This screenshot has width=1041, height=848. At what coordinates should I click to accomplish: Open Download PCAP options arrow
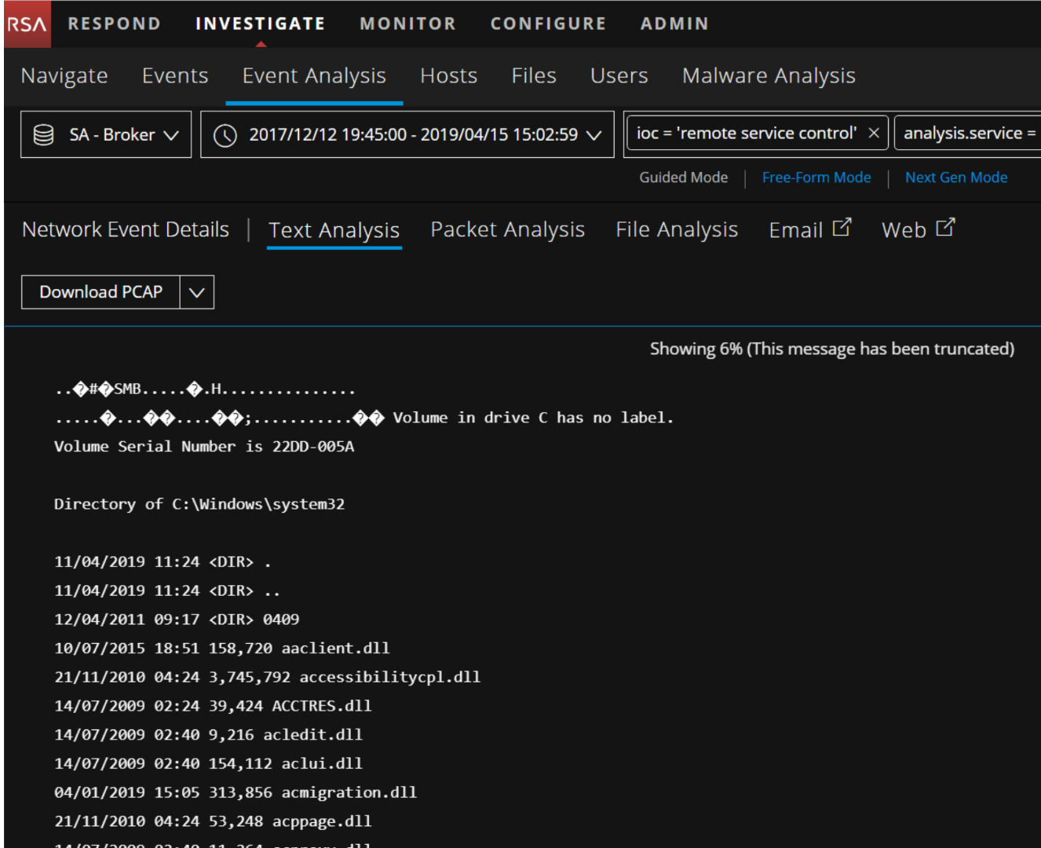[x=197, y=292]
